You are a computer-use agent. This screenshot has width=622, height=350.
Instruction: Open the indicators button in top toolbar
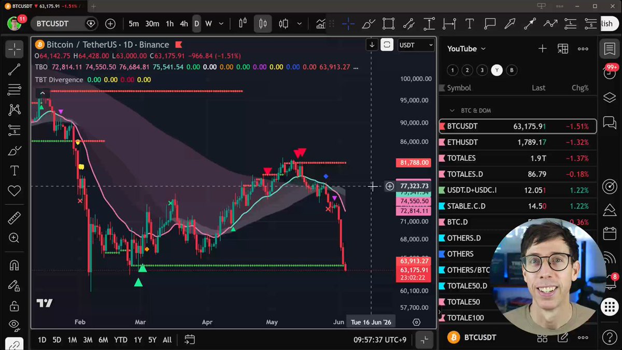click(321, 24)
